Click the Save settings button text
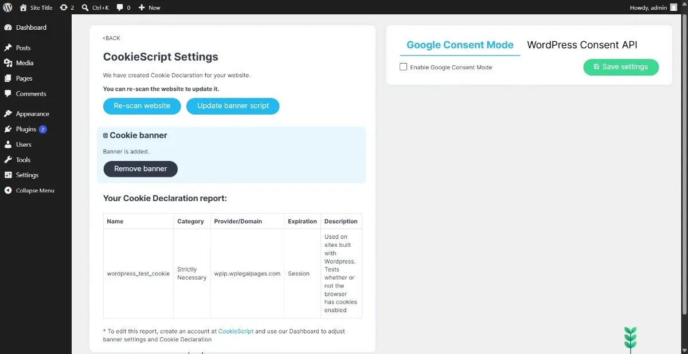Screen dimensions: 688x354 point(625,67)
